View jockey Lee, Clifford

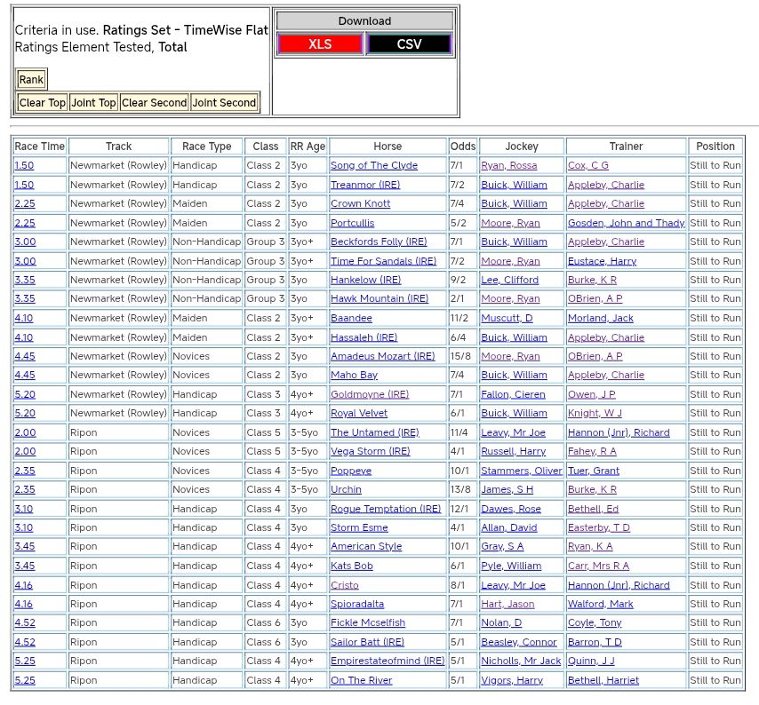(509, 281)
